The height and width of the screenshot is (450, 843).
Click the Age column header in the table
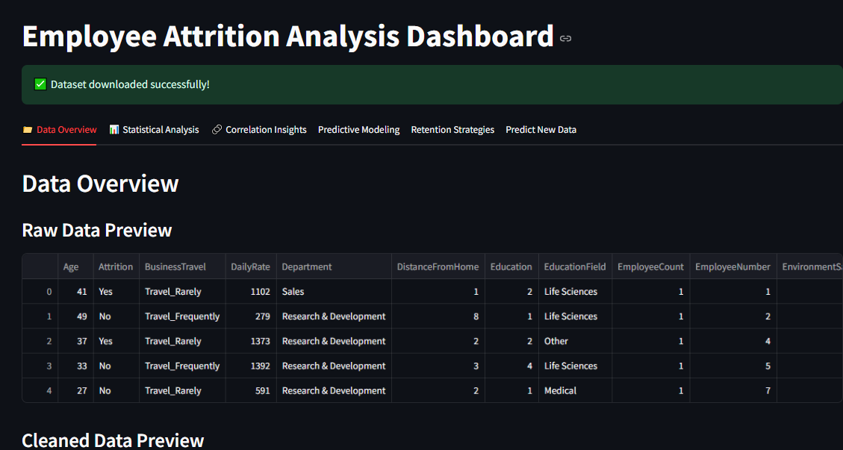(x=71, y=266)
